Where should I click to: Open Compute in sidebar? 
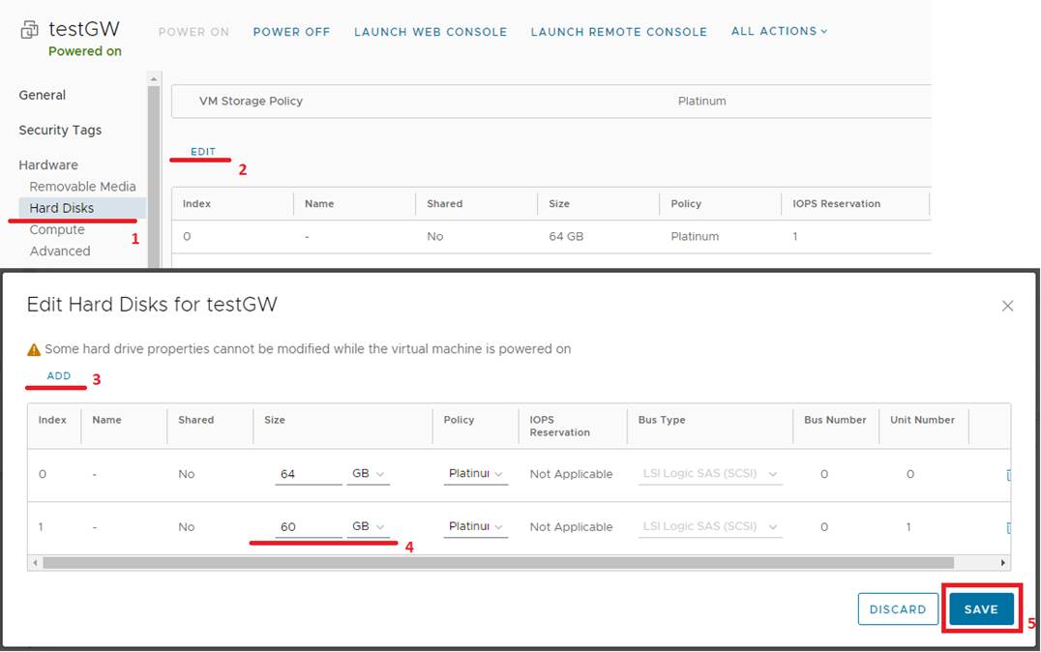coord(56,229)
